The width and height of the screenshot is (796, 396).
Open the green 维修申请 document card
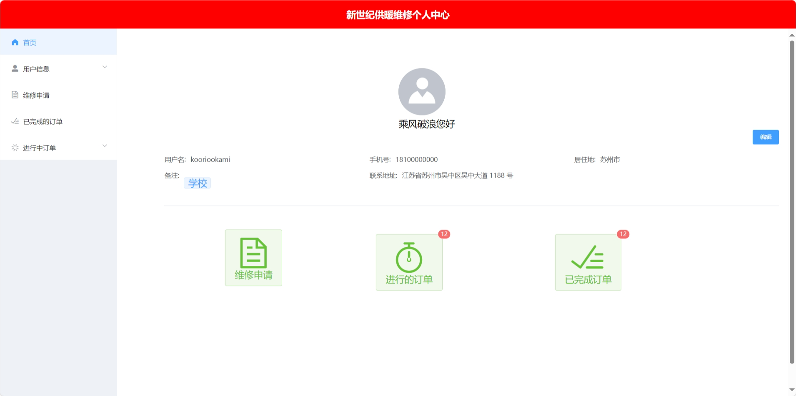pyautogui.click(x=253, y=258)
